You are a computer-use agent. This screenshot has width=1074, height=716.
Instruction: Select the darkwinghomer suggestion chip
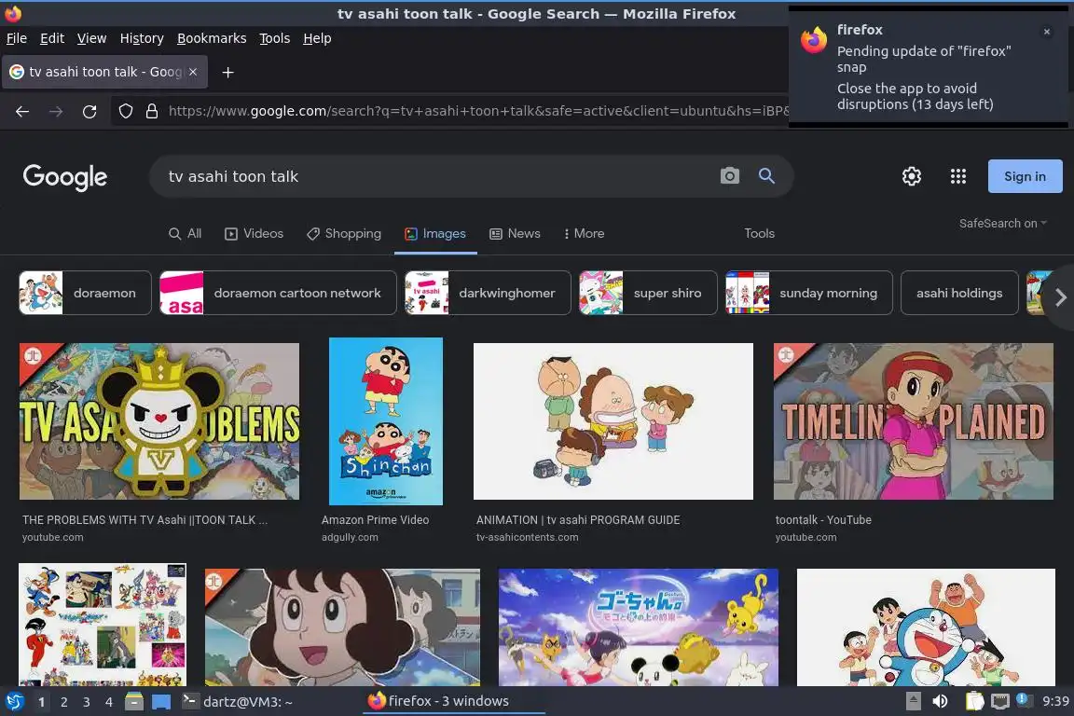pyautogui.click(x=487, y=293)
